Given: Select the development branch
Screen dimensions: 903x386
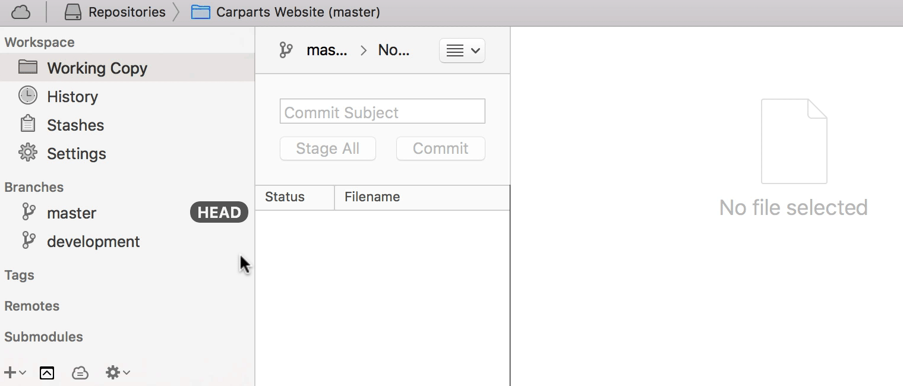Looking at the screenshot, I should pos(93,241).
